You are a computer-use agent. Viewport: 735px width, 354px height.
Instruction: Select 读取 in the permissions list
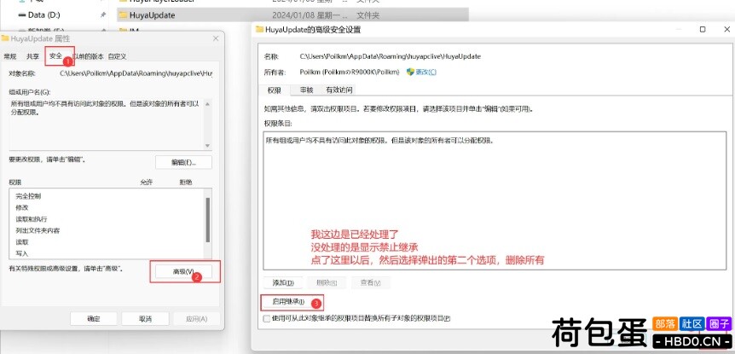click(22, 242)
